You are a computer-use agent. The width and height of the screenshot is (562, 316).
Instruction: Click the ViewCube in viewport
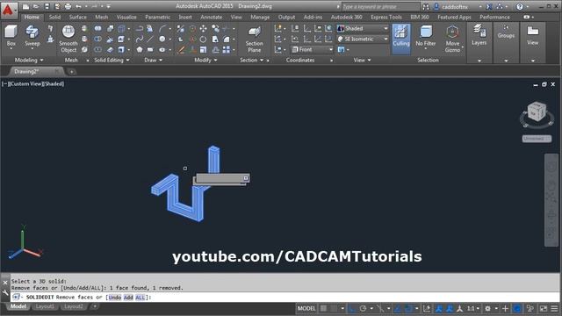click(537, 111)
